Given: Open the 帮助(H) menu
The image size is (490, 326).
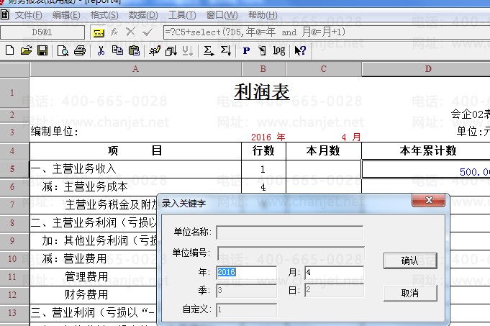Looking at the screenshot, I should coord(263,15).
